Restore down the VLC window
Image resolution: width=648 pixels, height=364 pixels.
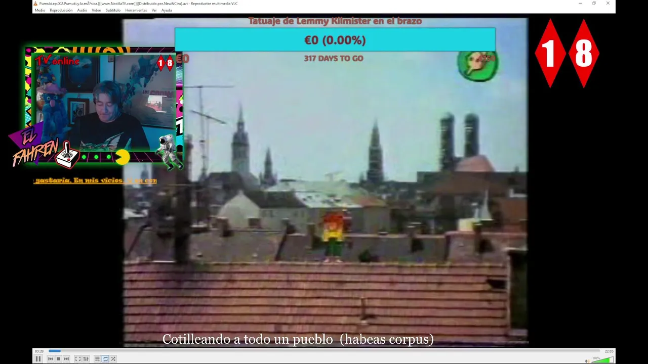594,4
